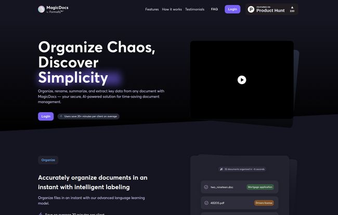Click the Product Hunt P logo icon

(251, 9)
